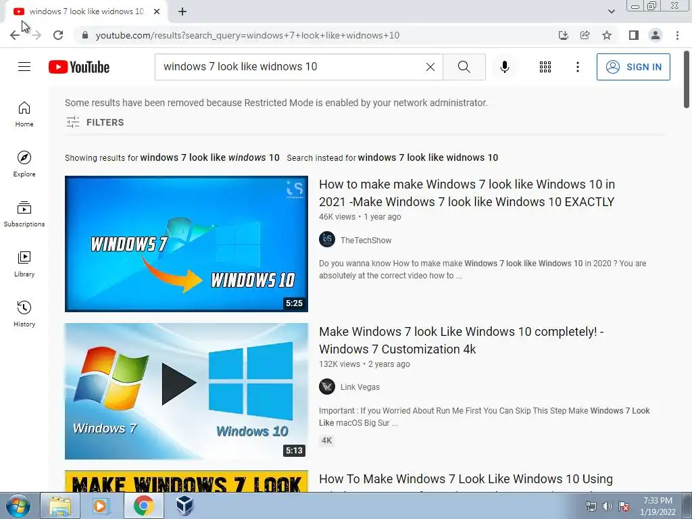Viewport: 692px width, 519px height.
Task: Open Chrome's three-dot menu
Action: 677,35
